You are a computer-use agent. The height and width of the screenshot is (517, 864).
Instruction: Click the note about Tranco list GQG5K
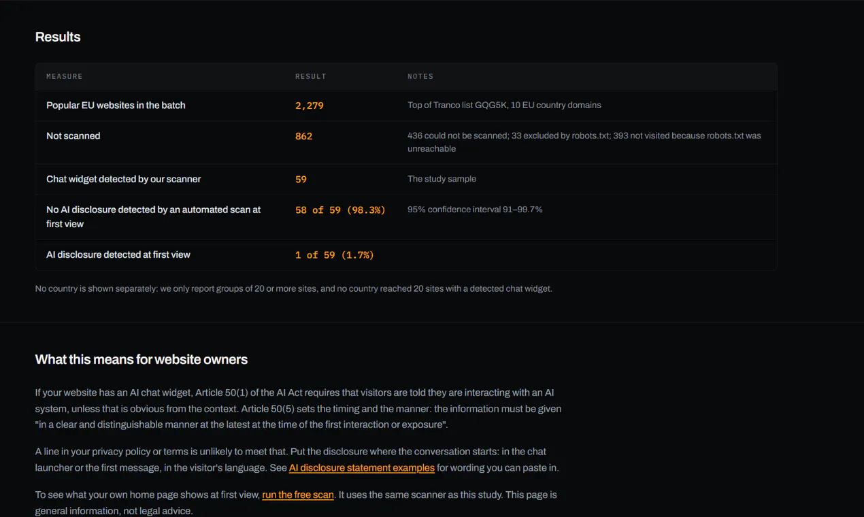[x=504, y=105]
